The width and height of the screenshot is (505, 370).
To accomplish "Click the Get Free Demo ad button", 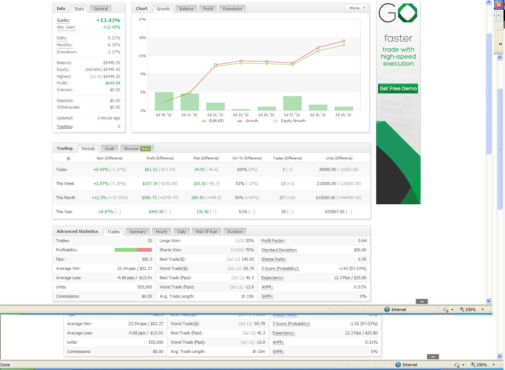I will pos(398,89).
